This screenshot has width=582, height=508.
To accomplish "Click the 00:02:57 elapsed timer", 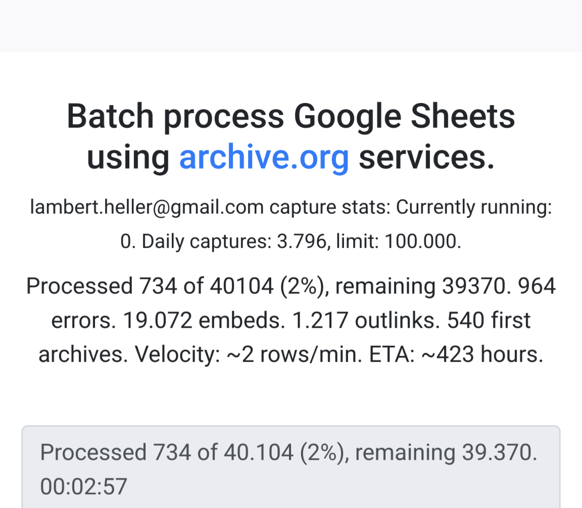I will [x=83, y=486].
